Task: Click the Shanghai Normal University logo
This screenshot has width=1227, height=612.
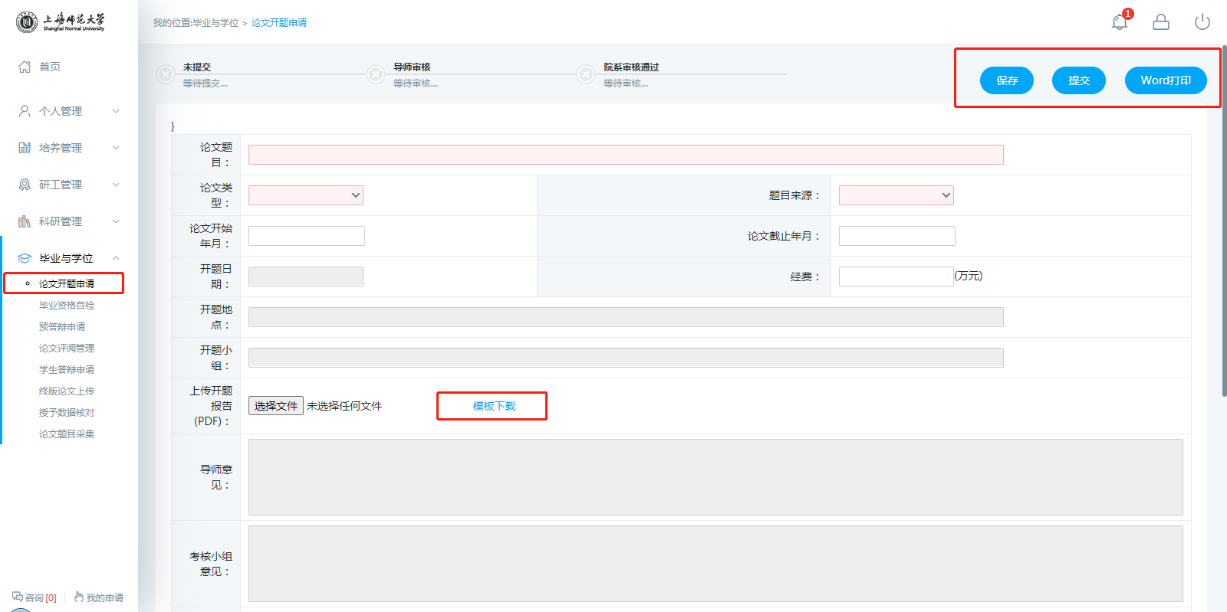Action: point(61,22)
